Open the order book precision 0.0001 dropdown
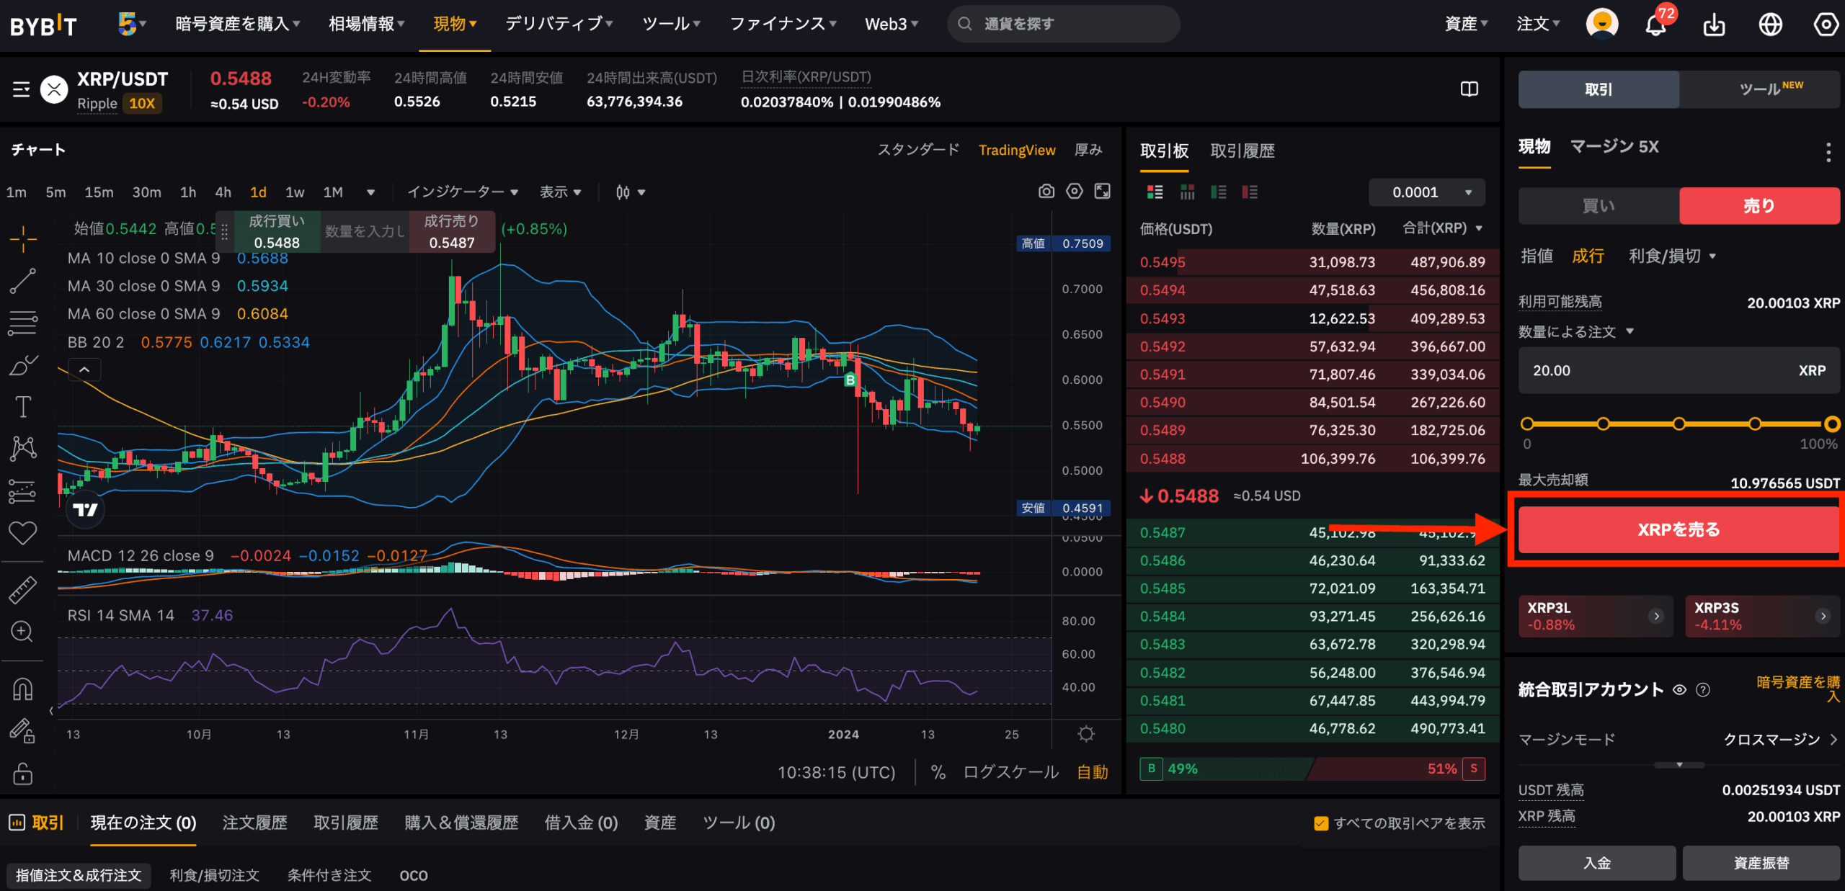This screenshot has width=1845, height=891. click(x=1427, y=192)
